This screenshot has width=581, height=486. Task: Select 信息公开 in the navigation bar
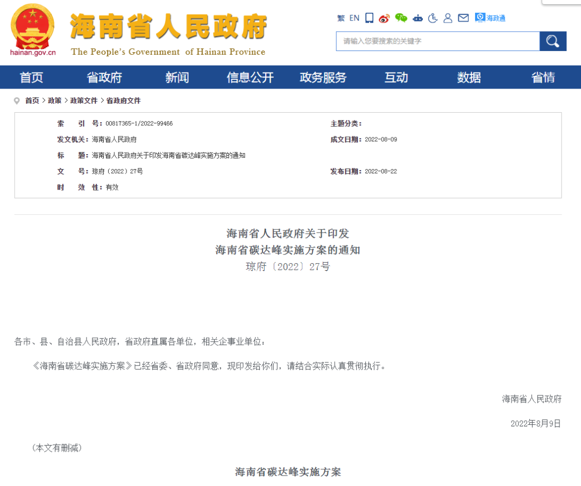(250, 77)
